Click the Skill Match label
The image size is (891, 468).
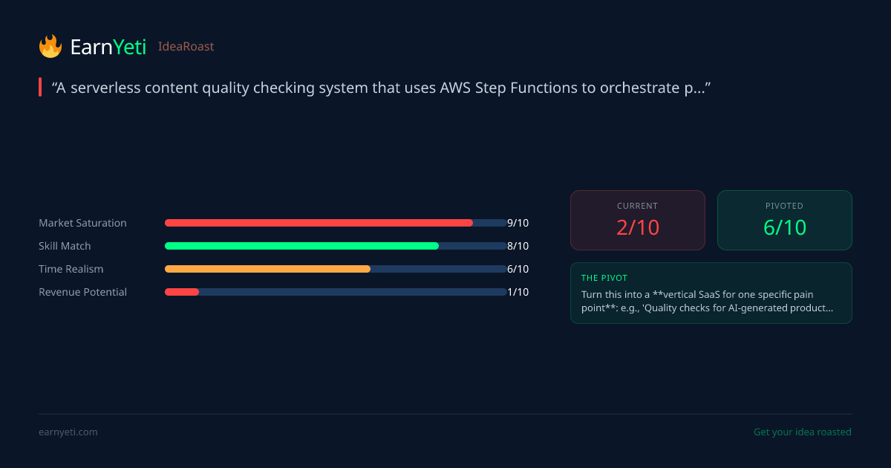65,246
